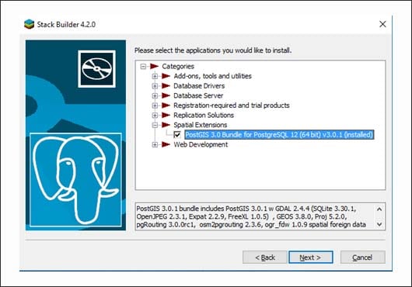The height and width of the screenshot is (287, 412).
Task: Select PostGIS 3.0 Bundle for PostgreSQL 12 entry
Action: (279, 135)
